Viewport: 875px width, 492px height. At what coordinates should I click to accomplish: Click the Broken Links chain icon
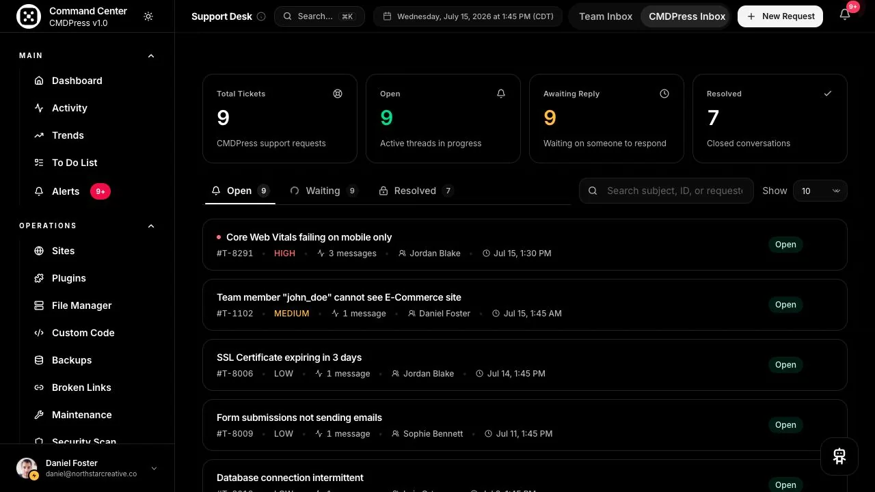point(39,387)
